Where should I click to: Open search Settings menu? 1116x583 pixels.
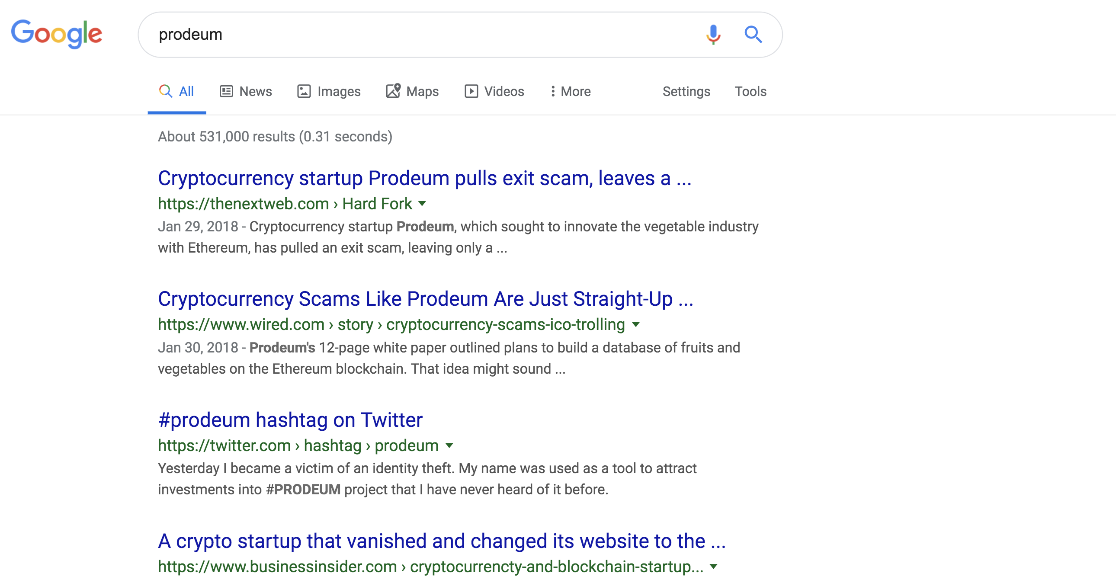tap(686, 91)
